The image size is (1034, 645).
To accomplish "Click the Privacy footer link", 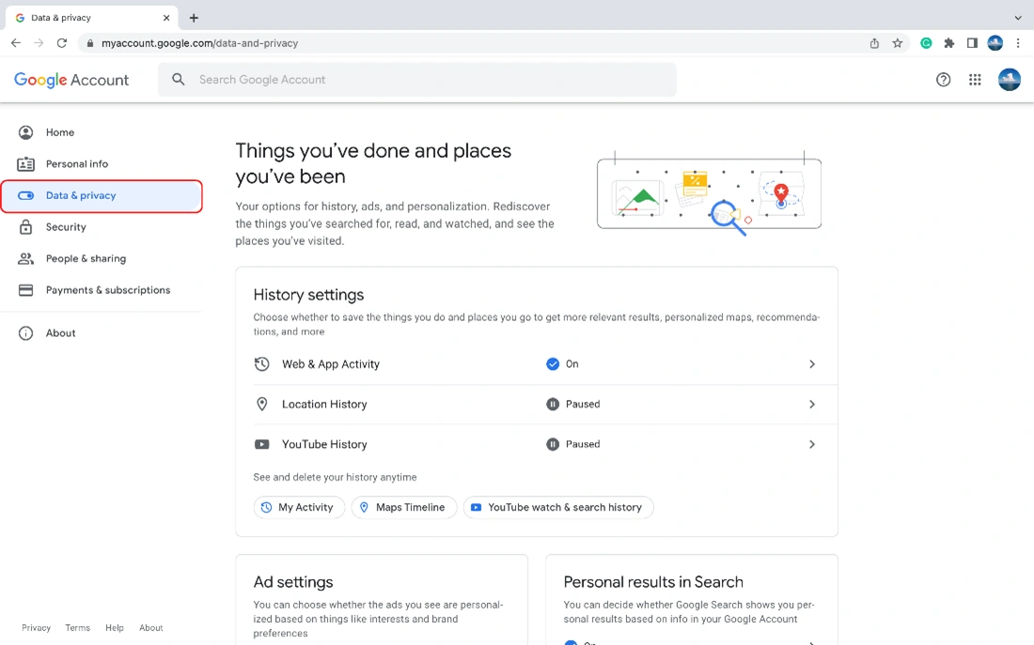I will coord(37,628).
